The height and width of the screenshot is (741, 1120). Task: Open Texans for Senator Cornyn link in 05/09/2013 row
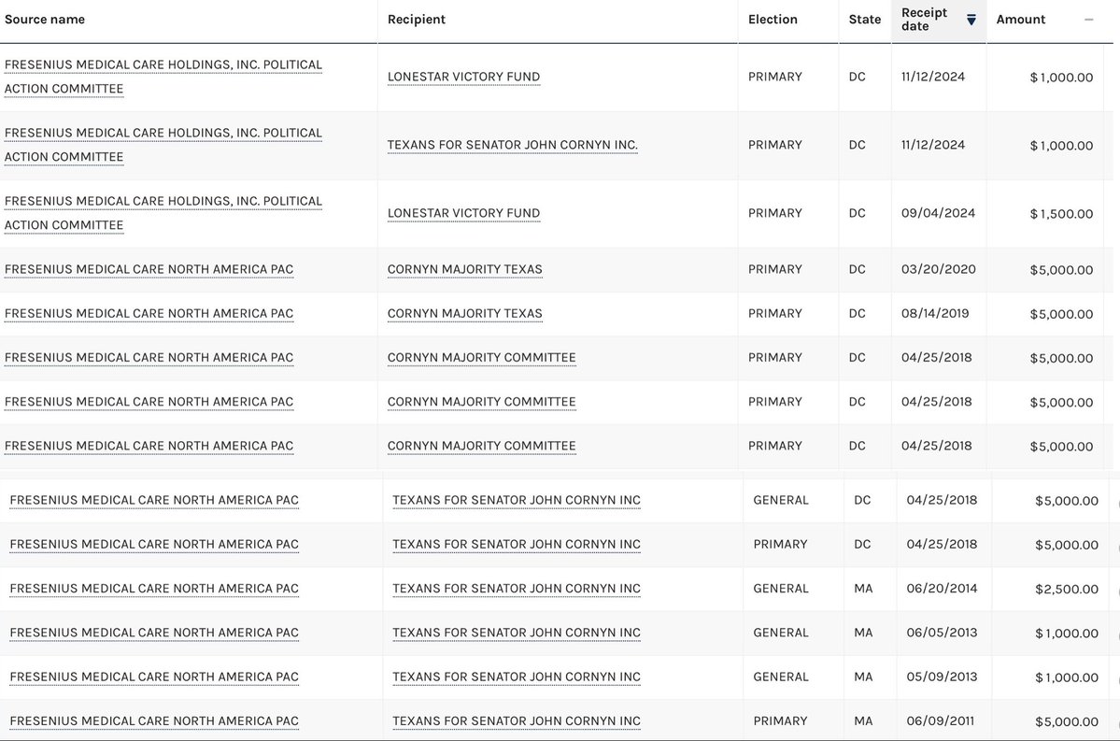tap(517, 677)
